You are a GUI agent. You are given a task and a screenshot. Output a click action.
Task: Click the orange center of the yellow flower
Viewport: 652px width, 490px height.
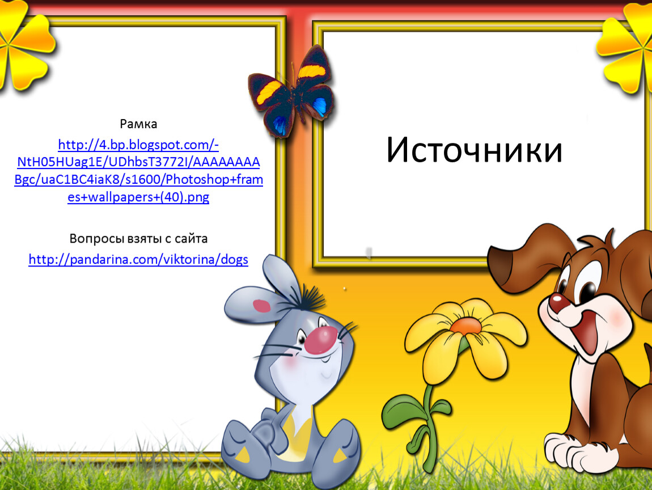(466, 326)
